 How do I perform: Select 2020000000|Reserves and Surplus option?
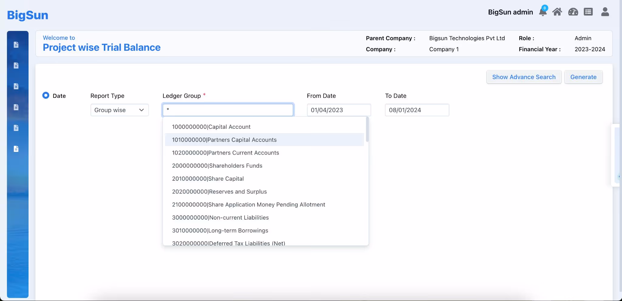(264, 192)
